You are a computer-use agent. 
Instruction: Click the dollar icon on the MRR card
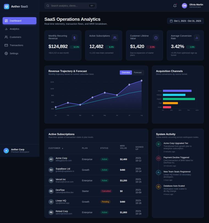[x=75, y=38]
